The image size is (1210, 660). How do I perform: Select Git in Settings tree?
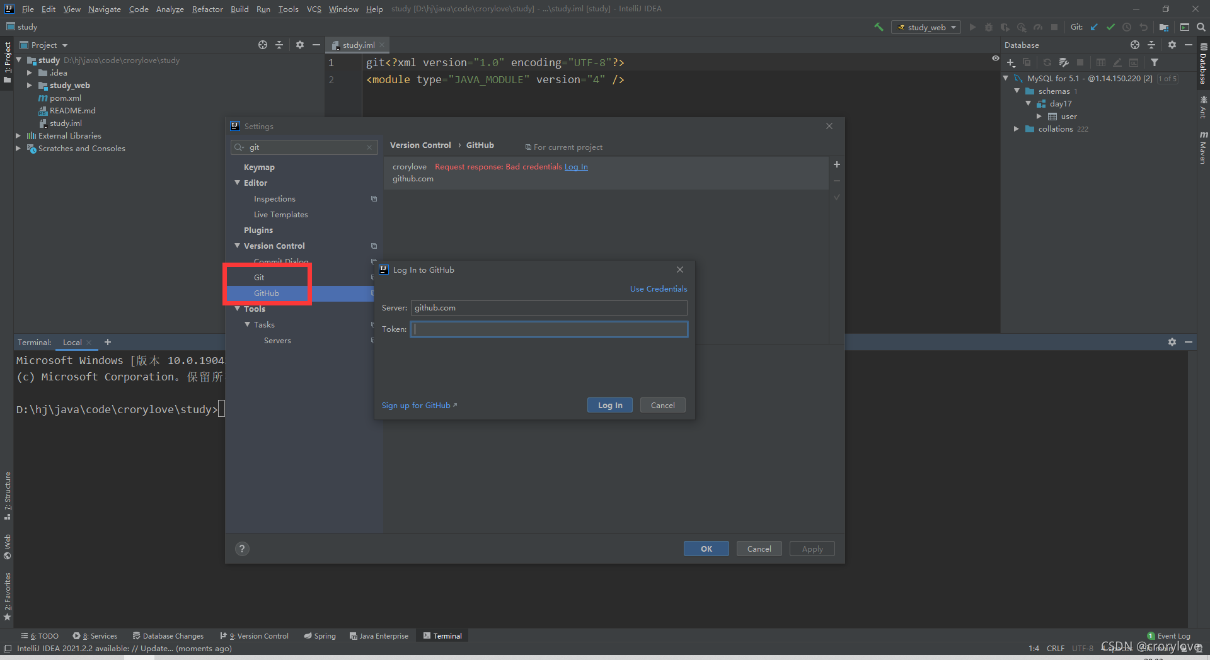(259, 277)
